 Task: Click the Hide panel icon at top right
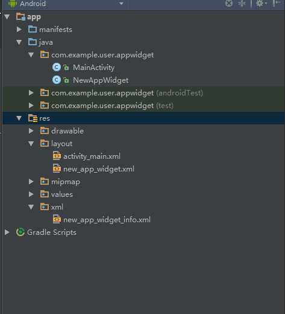point(277,3)
